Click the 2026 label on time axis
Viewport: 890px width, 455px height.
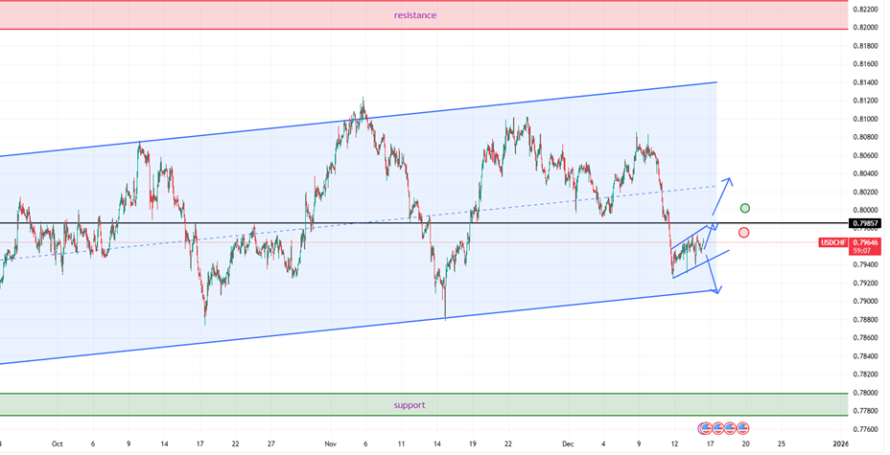coord(839,444)
